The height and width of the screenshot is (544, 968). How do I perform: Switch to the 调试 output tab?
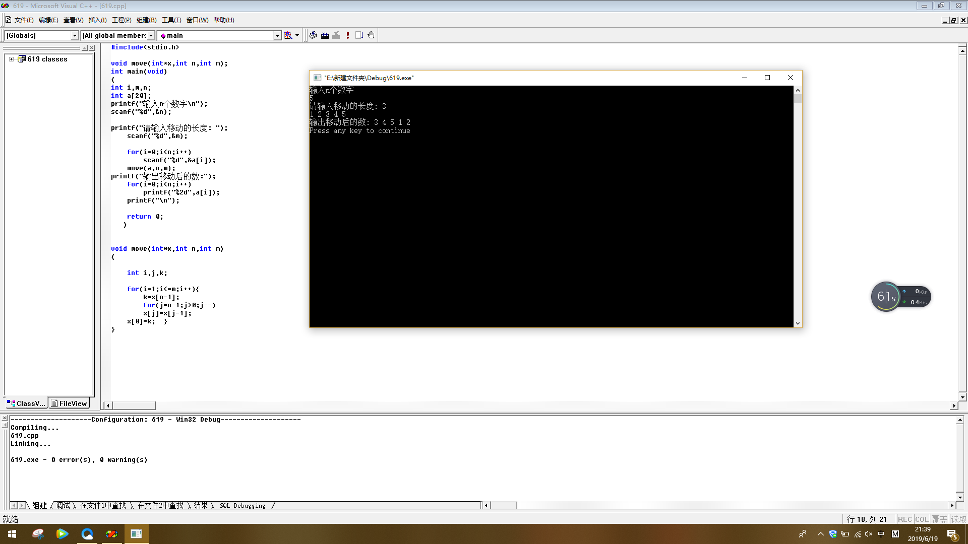tap(63, 505)
